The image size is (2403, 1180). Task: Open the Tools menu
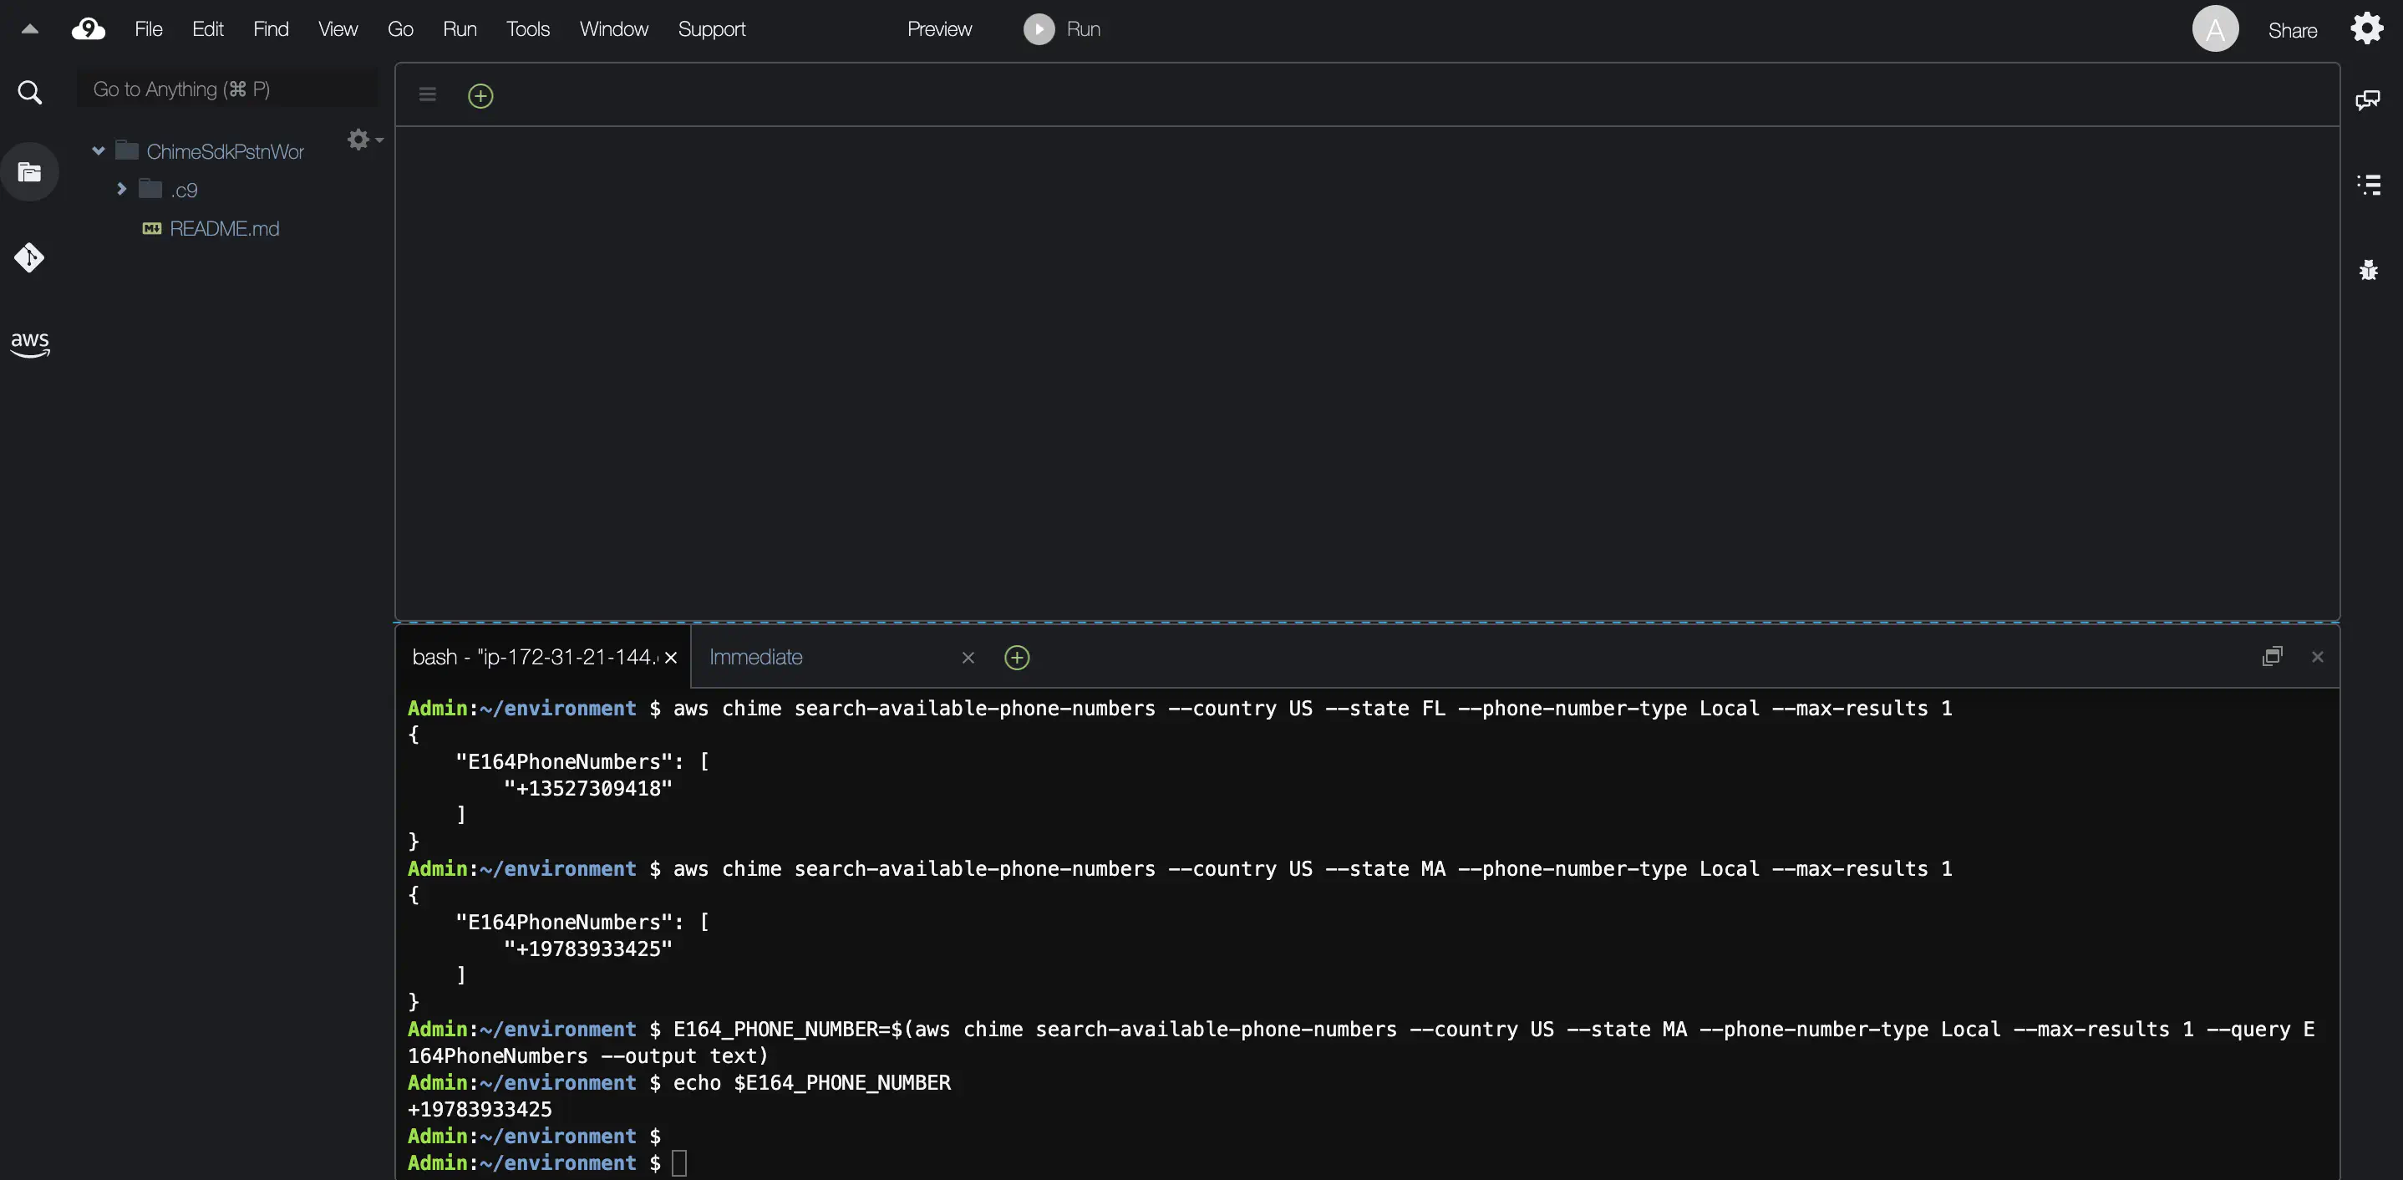coord(527,29)
